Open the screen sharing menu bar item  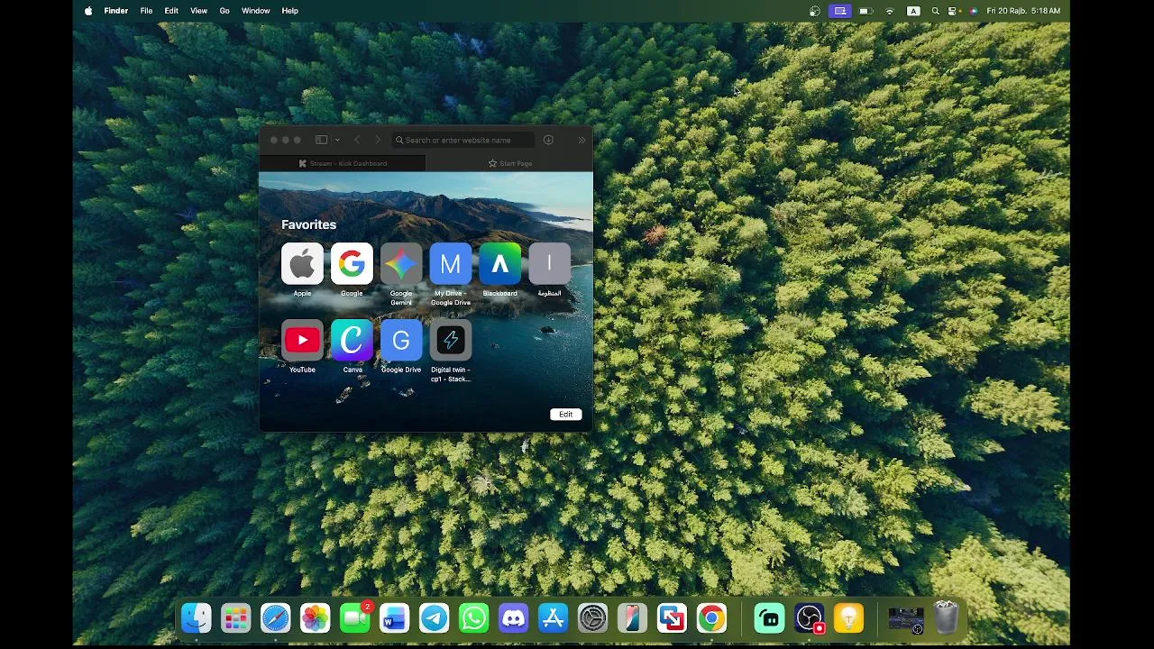click(840, 11)
